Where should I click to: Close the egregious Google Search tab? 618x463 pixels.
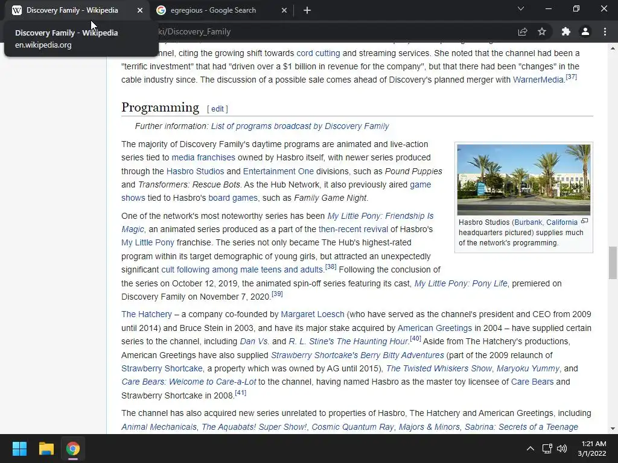point(284,10)
